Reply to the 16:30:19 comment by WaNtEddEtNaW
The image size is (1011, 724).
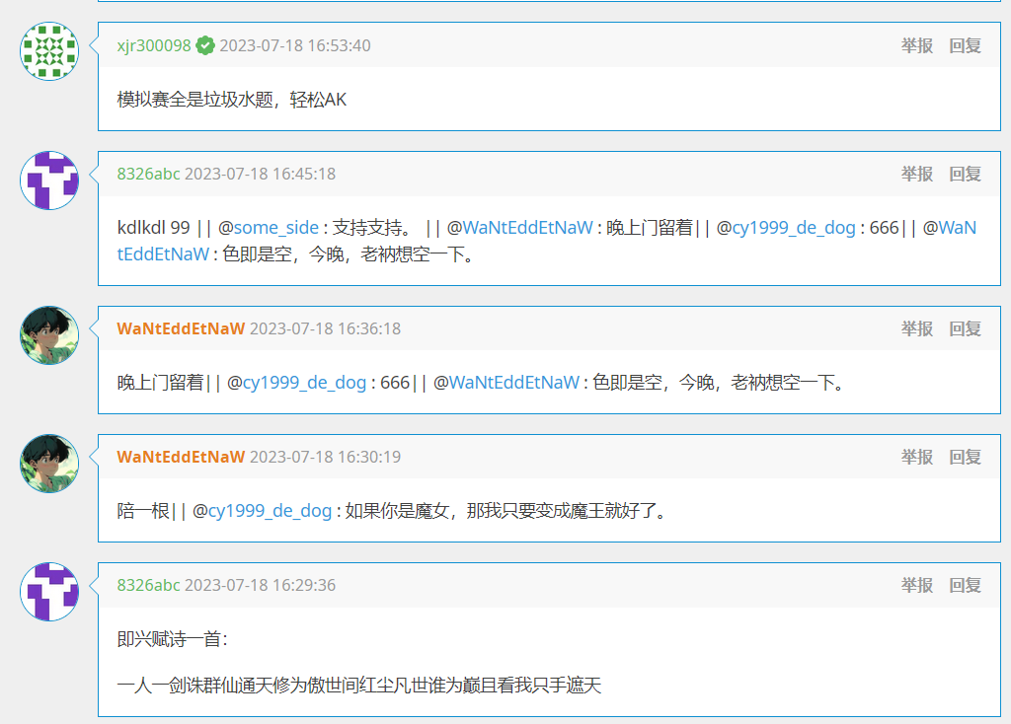[966, 457]
